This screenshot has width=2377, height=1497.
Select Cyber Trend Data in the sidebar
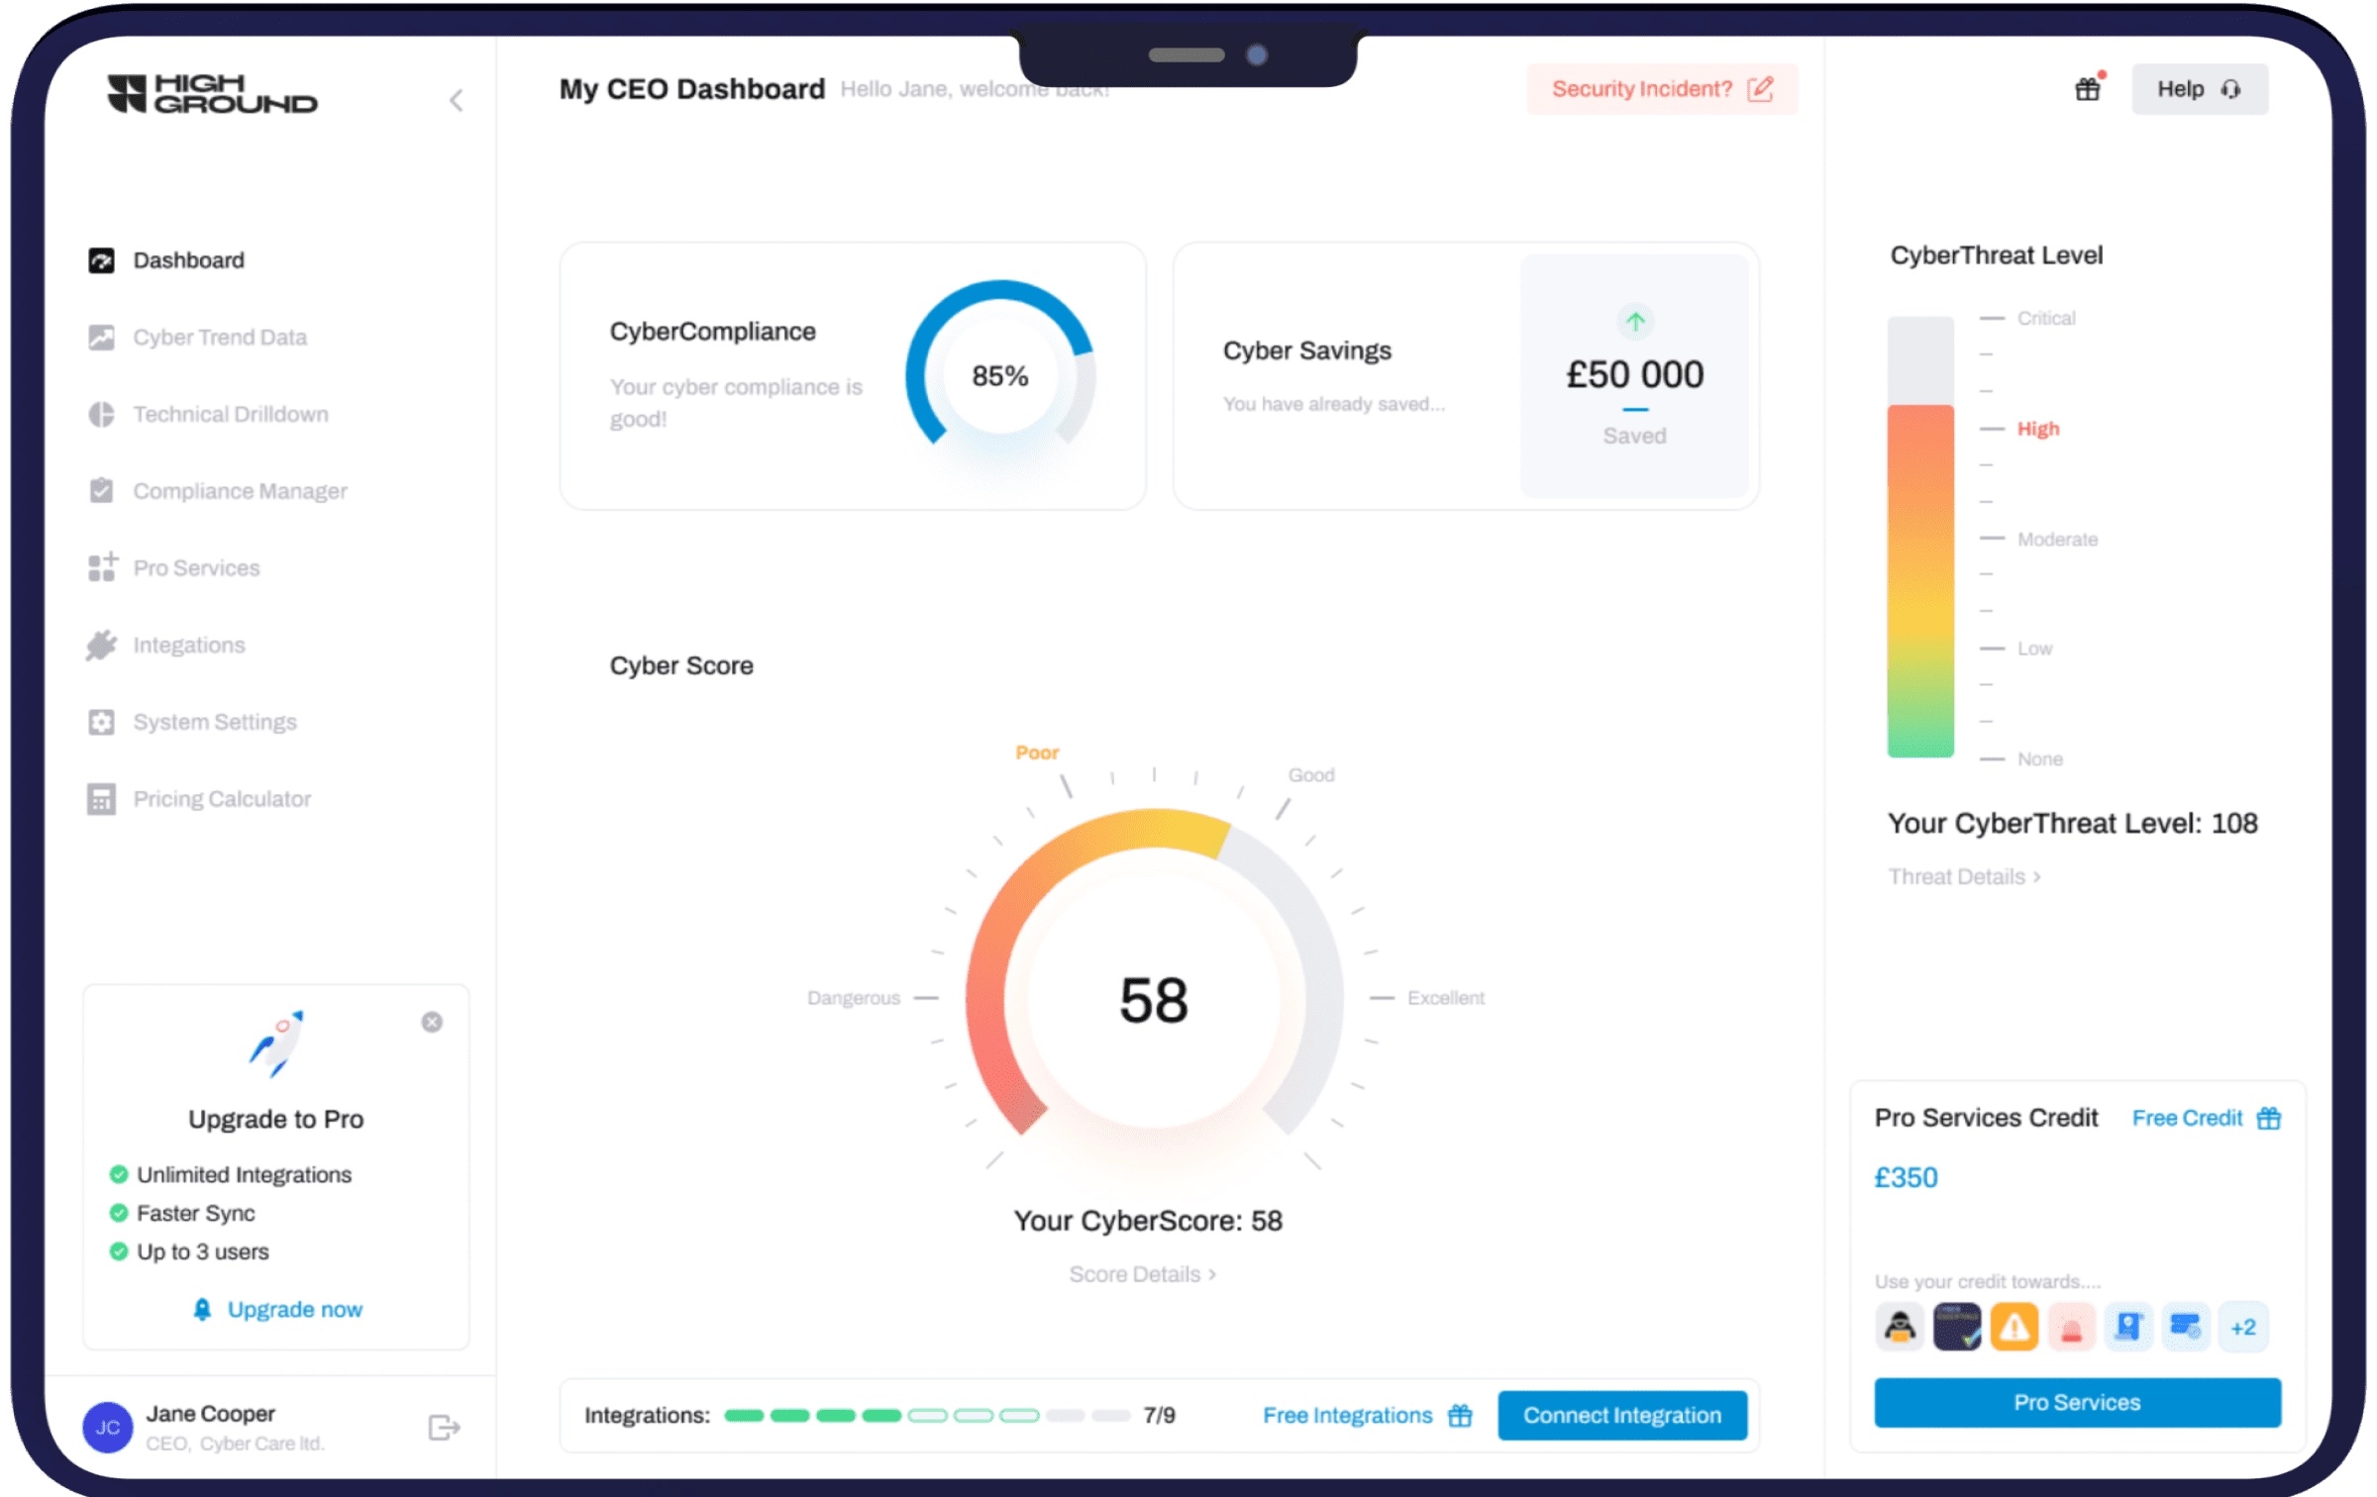click(x=221, y=337)
